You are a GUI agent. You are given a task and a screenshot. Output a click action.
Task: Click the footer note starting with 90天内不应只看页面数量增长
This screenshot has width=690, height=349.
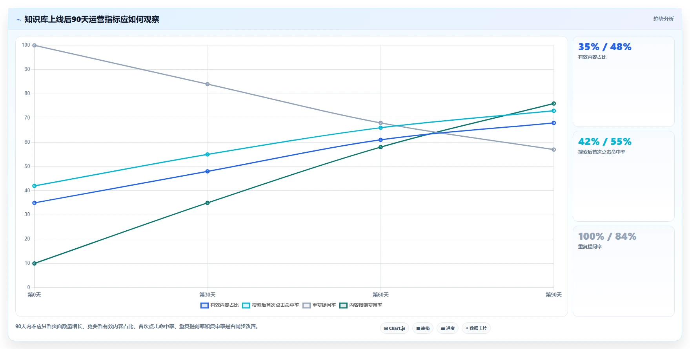click(x=138, y=326)
